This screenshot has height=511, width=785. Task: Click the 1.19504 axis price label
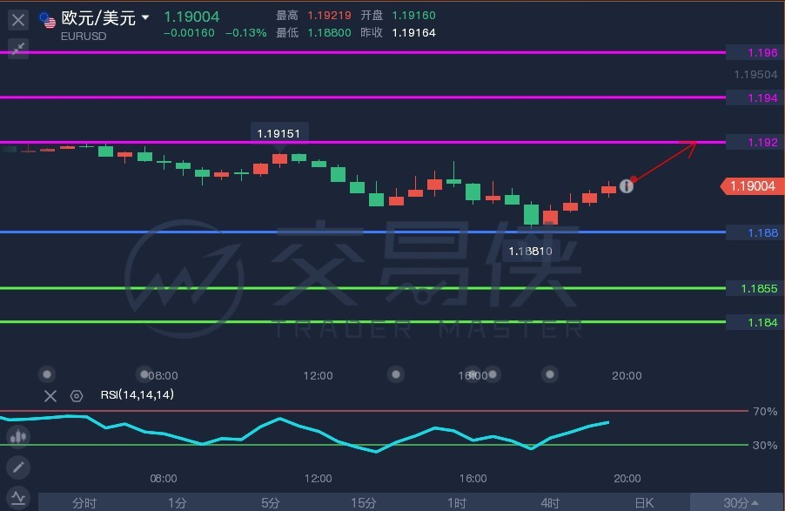755,75
